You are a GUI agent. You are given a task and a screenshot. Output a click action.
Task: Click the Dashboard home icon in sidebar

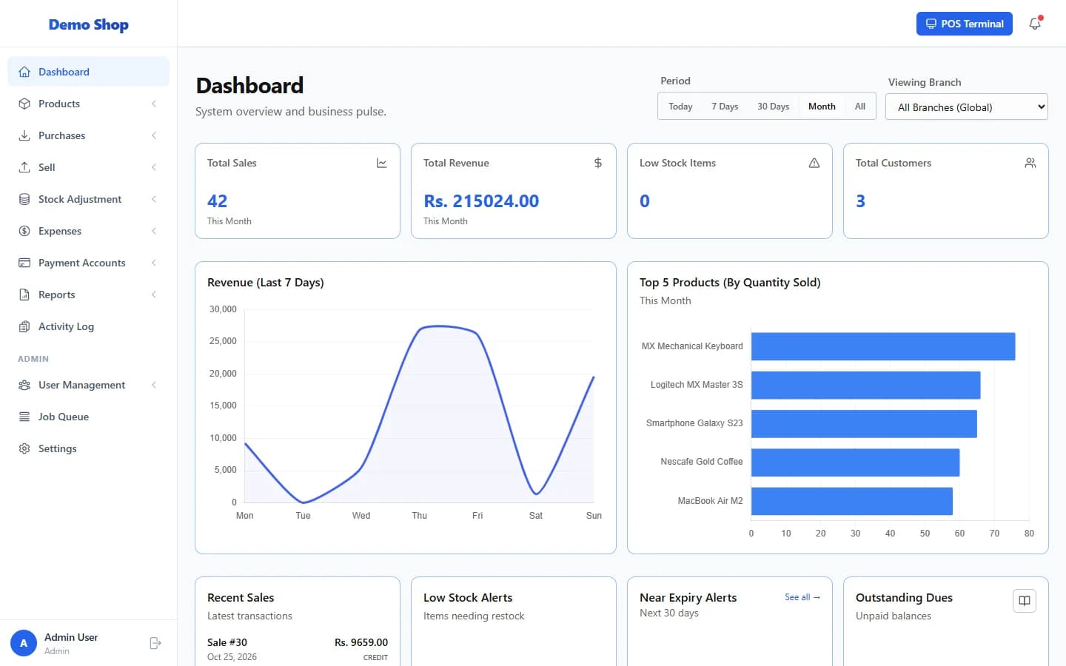pos(24,72)
